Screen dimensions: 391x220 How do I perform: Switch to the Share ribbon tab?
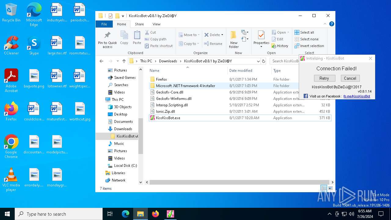[139, 24]
